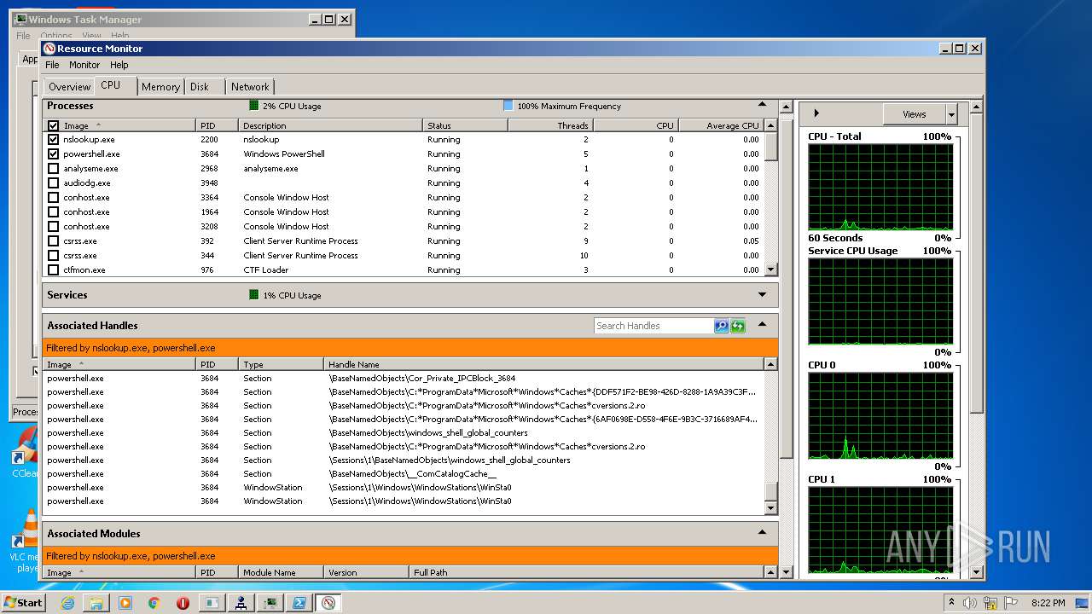This screenshot has height=614, width=1092.
Task: Uncheck the powershell.exe process checkbox
Action: (54, 153)
